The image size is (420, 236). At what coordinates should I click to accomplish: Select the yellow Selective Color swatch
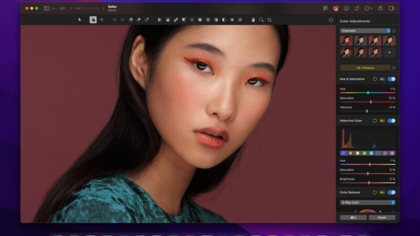358,153
